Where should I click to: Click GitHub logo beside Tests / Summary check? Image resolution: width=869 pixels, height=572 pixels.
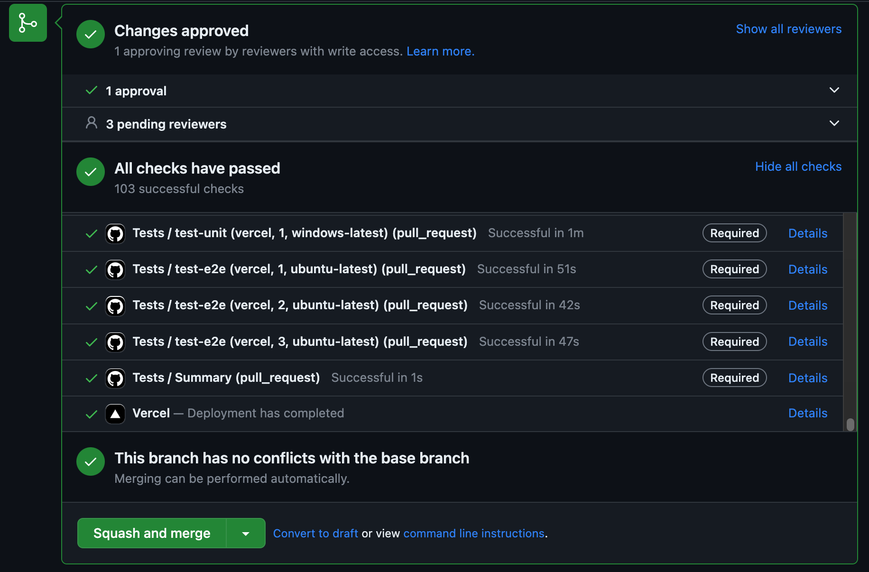point(115,378)
